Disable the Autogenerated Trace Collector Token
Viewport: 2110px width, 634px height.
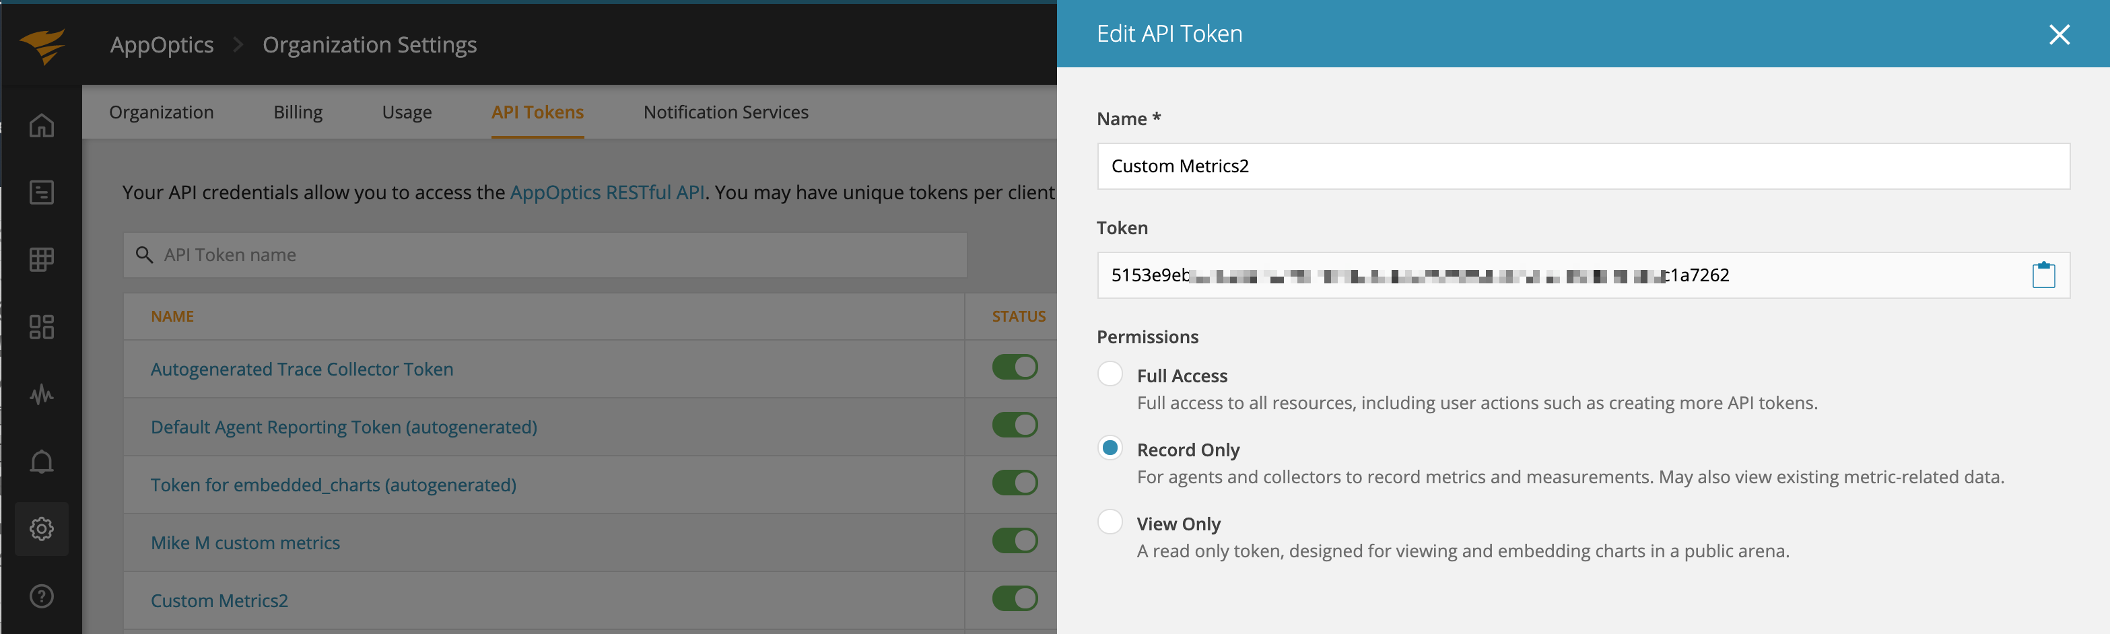(1016, 367)
